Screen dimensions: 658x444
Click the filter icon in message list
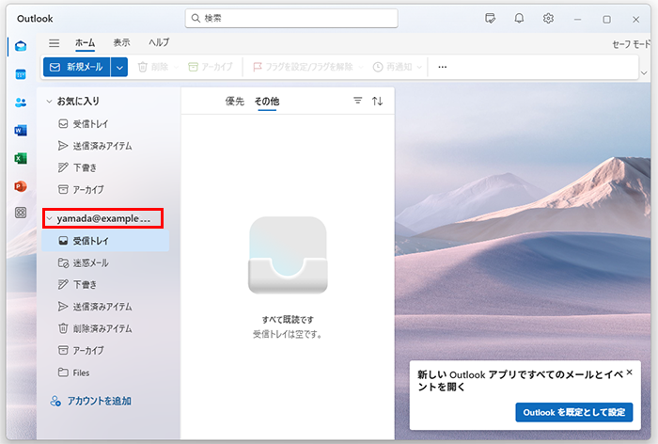tap(357, 101)
